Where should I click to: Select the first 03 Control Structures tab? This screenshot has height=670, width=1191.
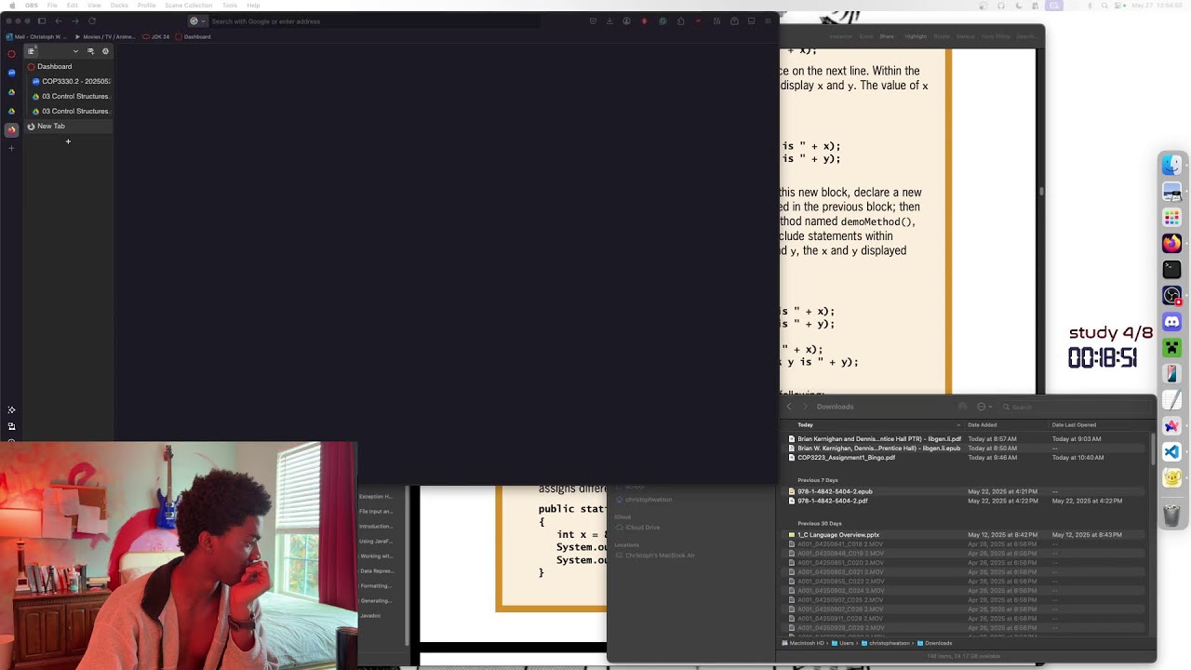click(71, 96)
